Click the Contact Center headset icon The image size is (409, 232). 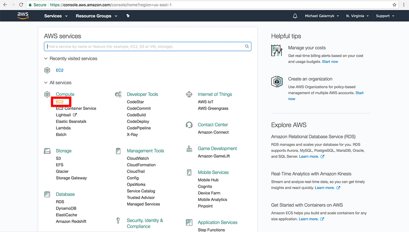pyautogui.click(x=189, y=125)
